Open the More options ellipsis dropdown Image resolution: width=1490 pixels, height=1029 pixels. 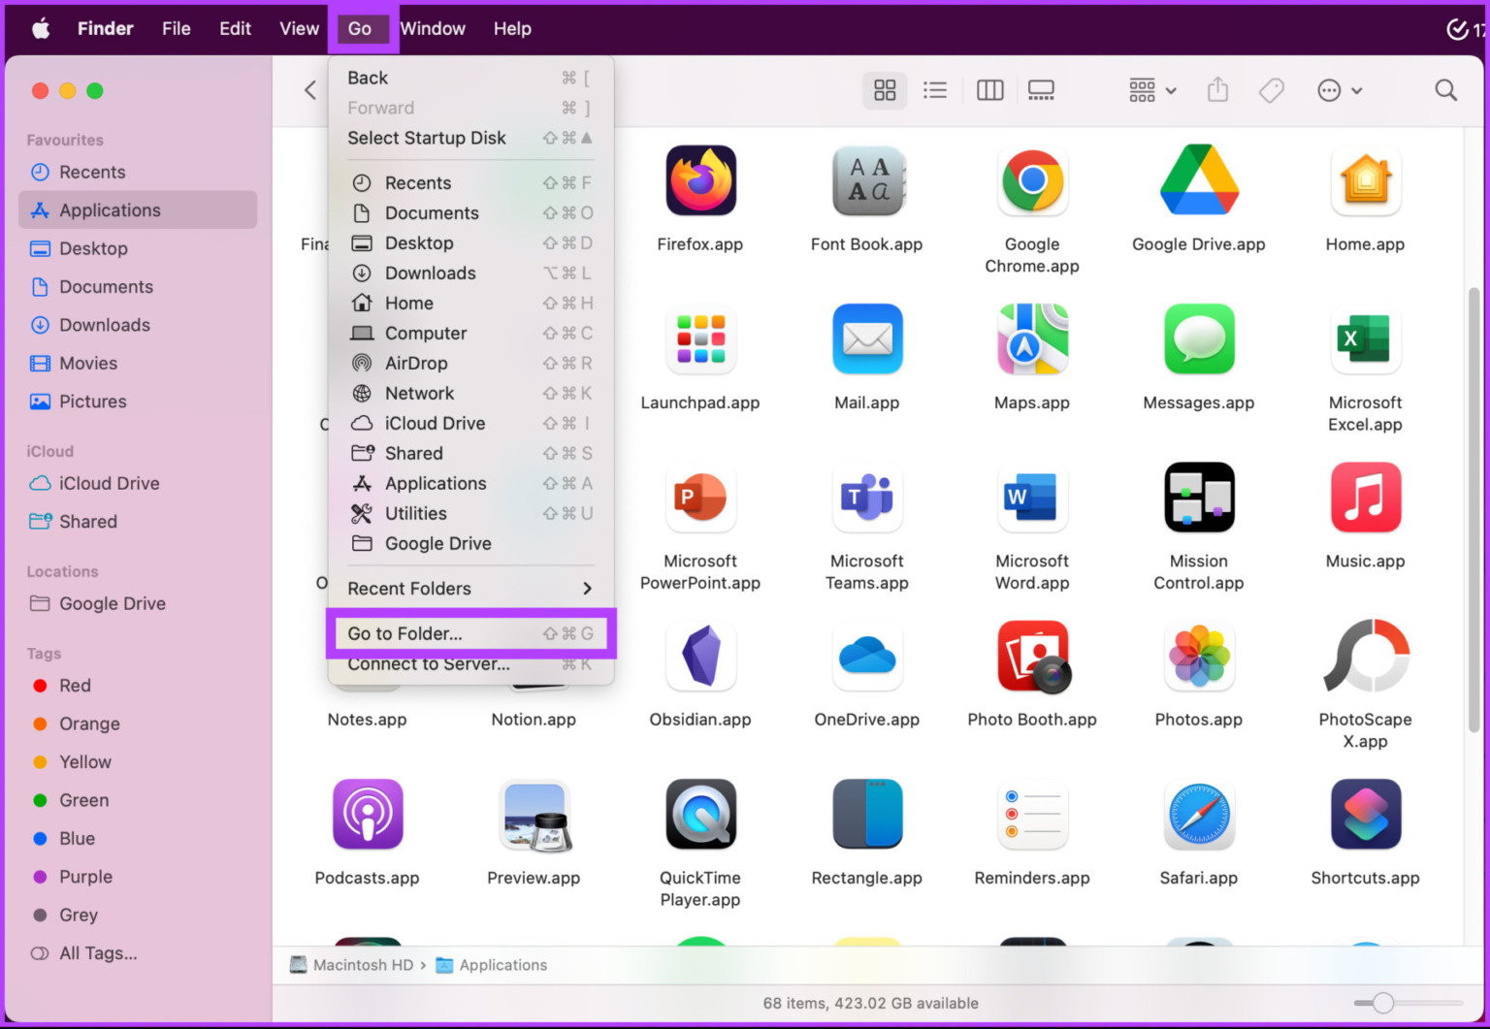click(x=1339, y=90)
